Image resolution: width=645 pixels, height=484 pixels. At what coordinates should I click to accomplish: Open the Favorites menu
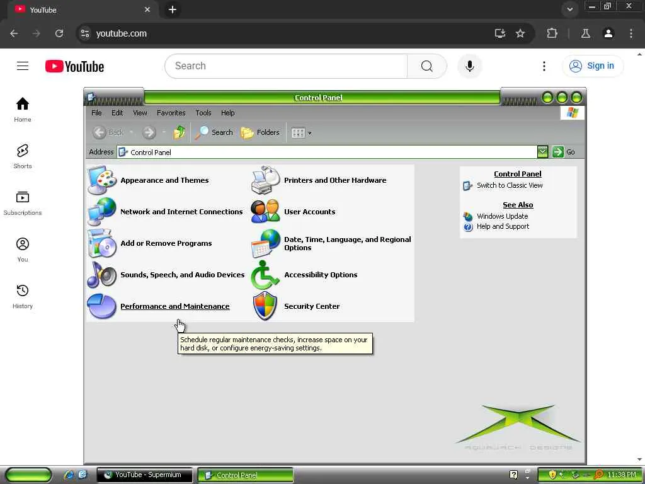click(171, 113)
